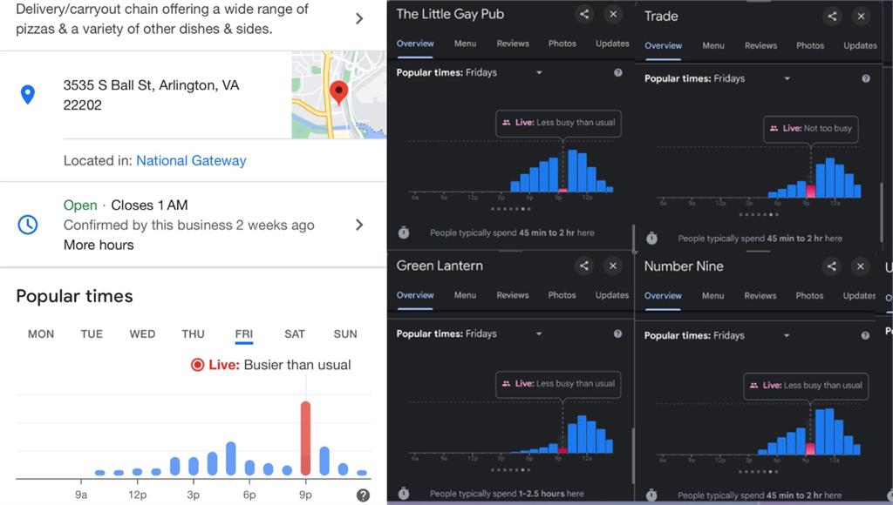
Task: Click the timer icon in the Number Nine panel
Action: click(651, 495)
